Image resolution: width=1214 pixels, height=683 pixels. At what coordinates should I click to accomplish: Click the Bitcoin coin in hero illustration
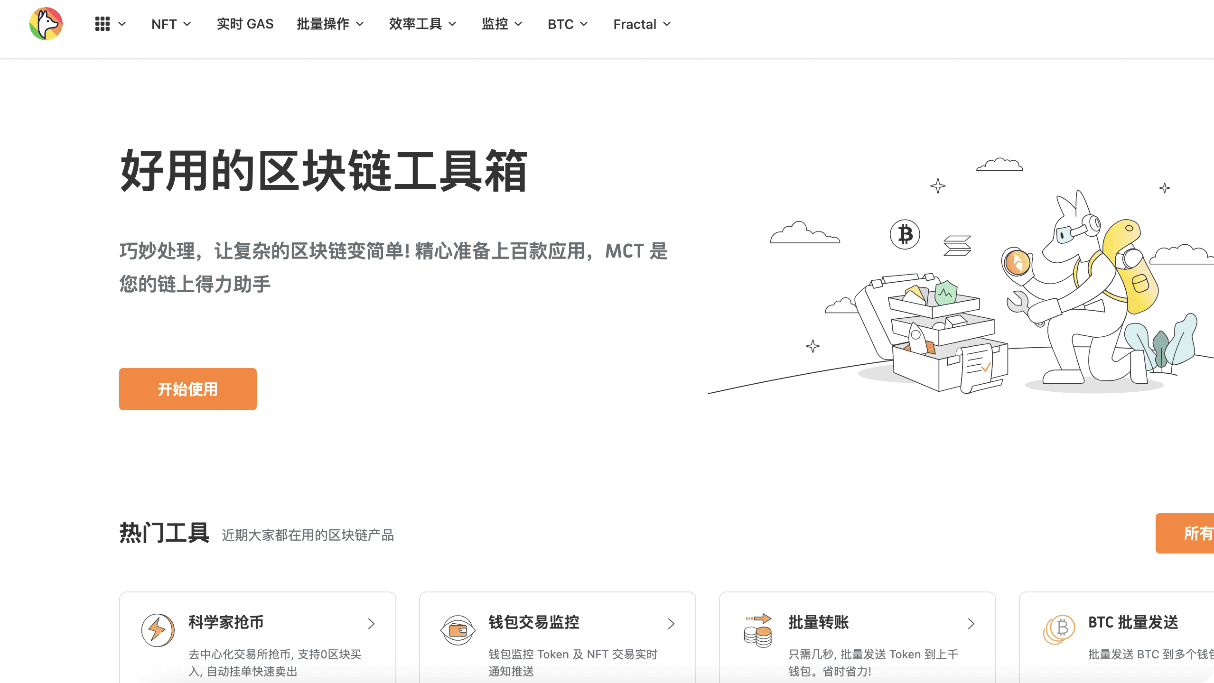(905, 234)
